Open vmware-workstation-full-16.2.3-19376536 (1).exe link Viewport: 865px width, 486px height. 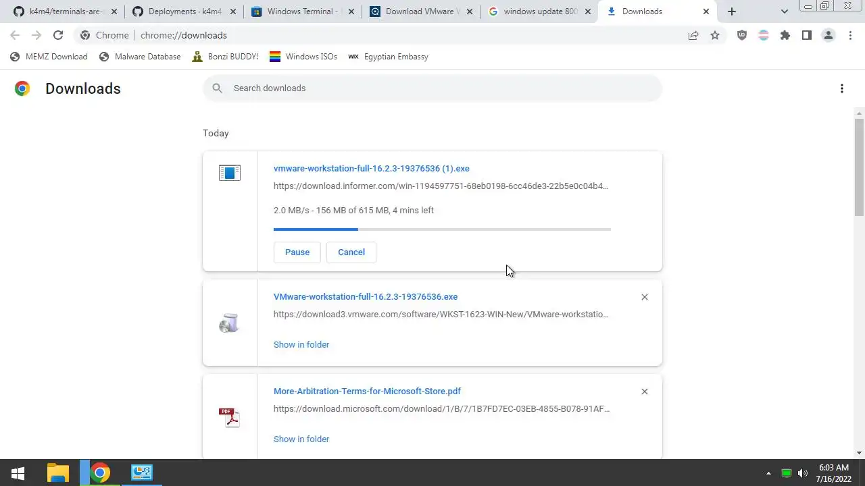click(372, 169)
